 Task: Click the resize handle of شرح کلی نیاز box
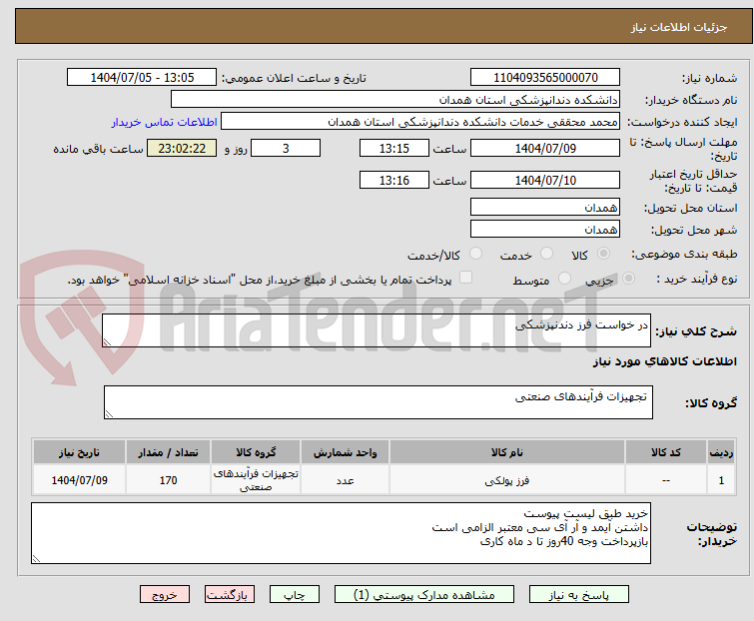(107, 341)
